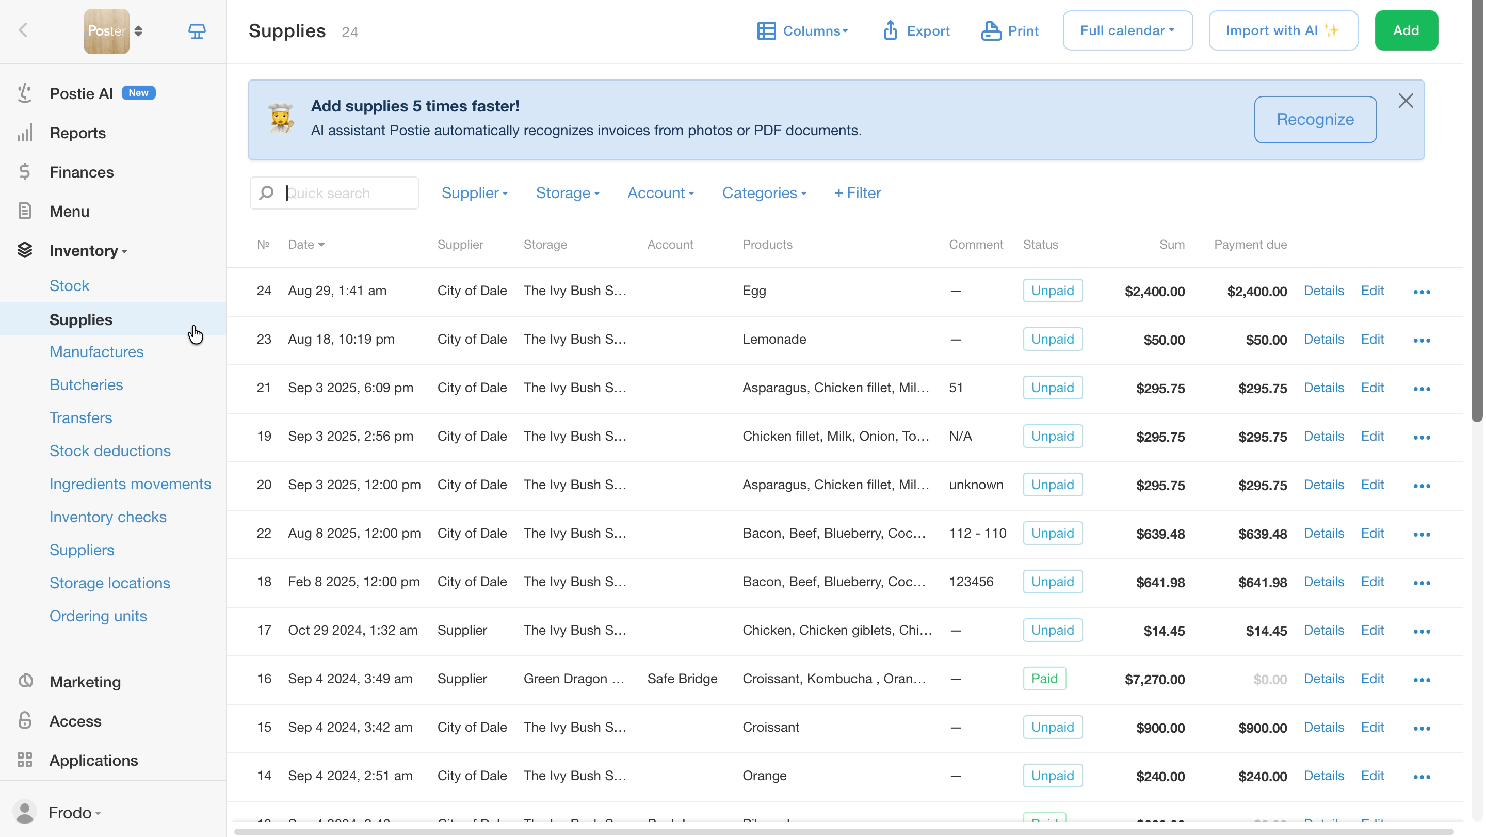Open more options for supply 16

click(x=1422, y=680)
